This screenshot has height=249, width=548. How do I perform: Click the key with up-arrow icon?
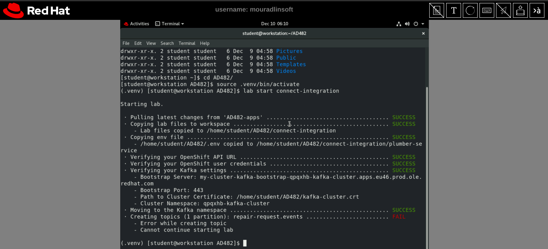(520, 11)
